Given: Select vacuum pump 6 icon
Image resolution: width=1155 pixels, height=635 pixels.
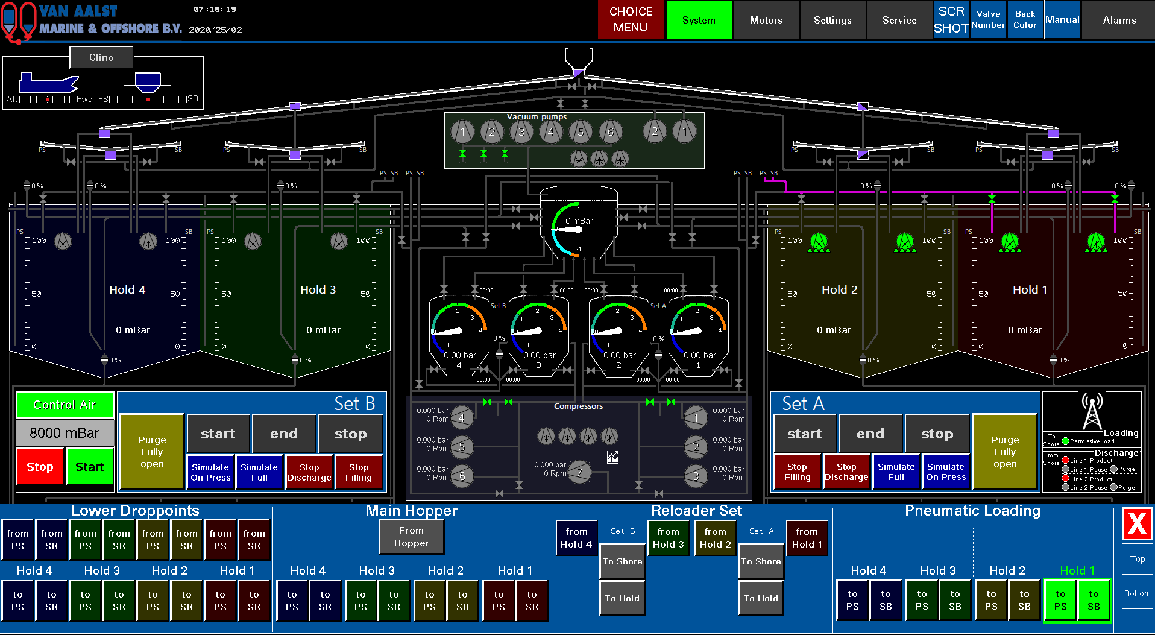Looking at the screenshot, I should point(610,131).
